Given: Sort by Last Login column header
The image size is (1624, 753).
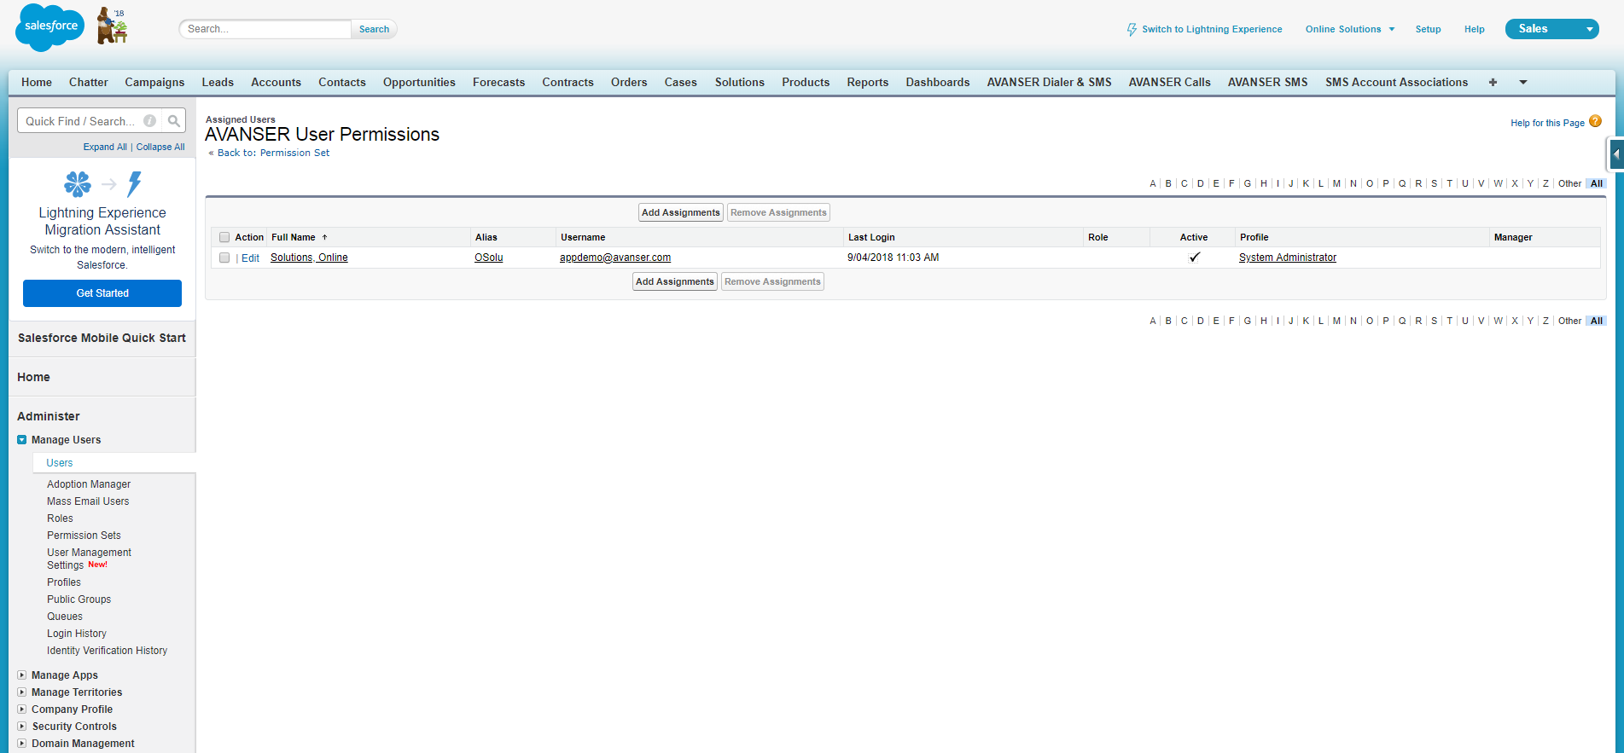Looking at the screenshot, I should point(871,237).
